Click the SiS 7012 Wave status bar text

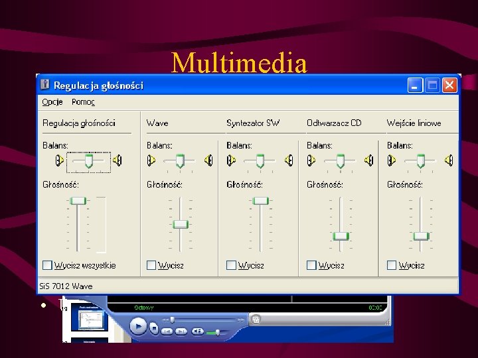(66, 286)
